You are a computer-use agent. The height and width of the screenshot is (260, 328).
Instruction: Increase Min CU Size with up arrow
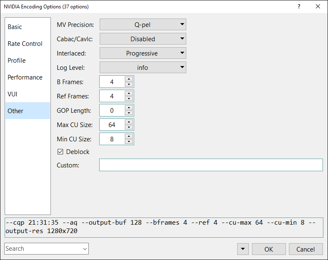click(129, 136)
